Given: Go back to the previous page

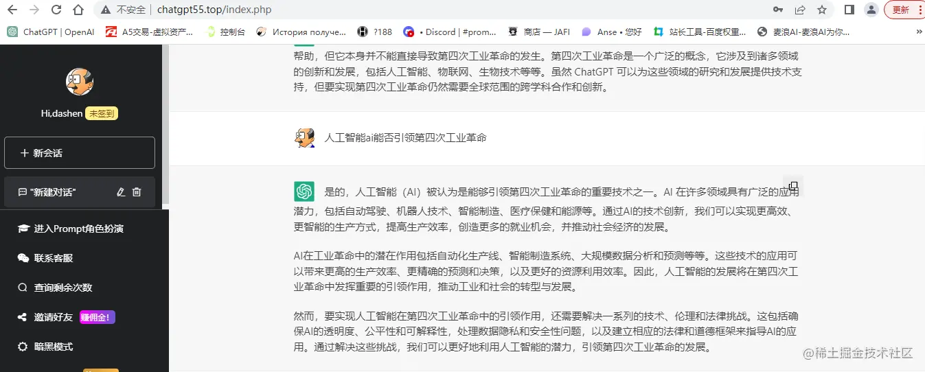Looking at the screenshot, I should [x=13, y=10].
